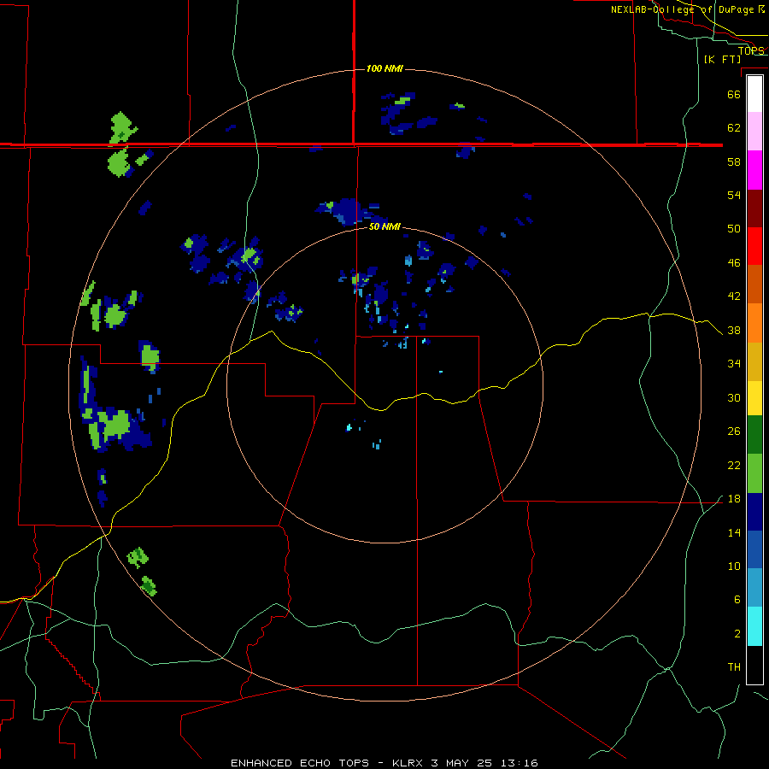Viewport: 769px width, 769px height.
Task: Click the magenta legend swatch
Action: click(754, 170)
